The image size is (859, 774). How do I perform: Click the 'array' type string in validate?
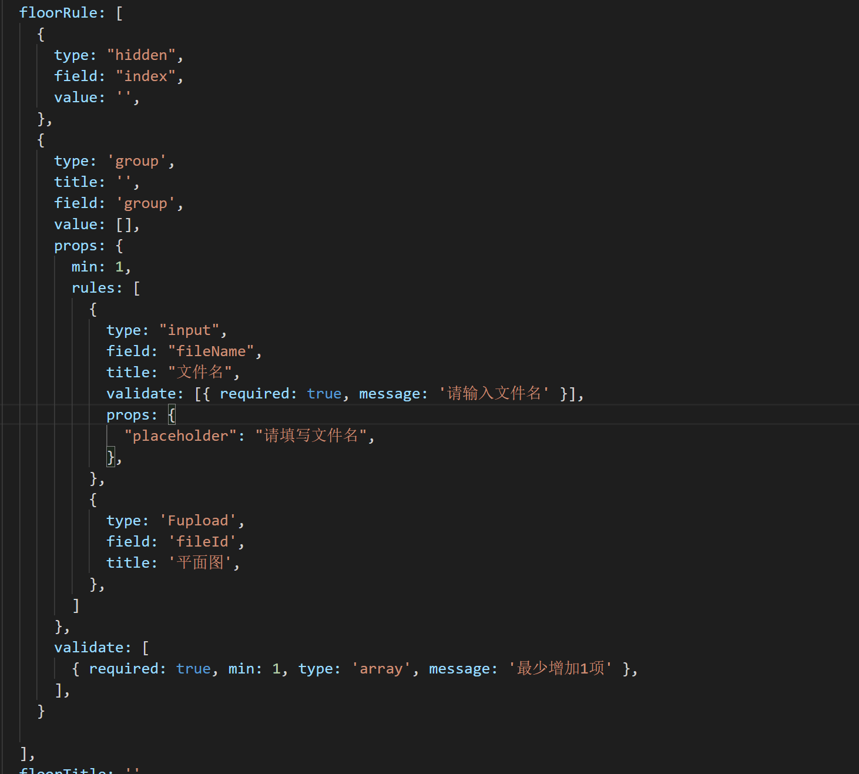click(381, 668)
